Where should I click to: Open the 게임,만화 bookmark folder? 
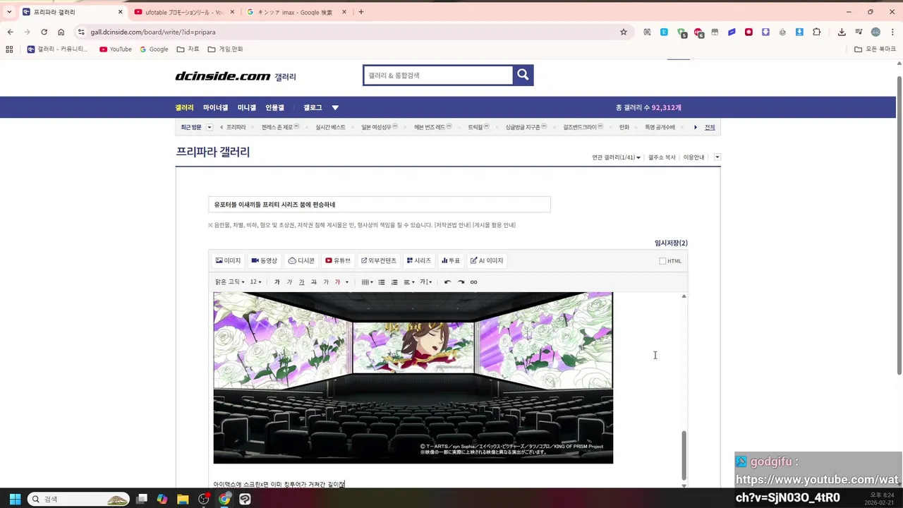coord(225,49)
